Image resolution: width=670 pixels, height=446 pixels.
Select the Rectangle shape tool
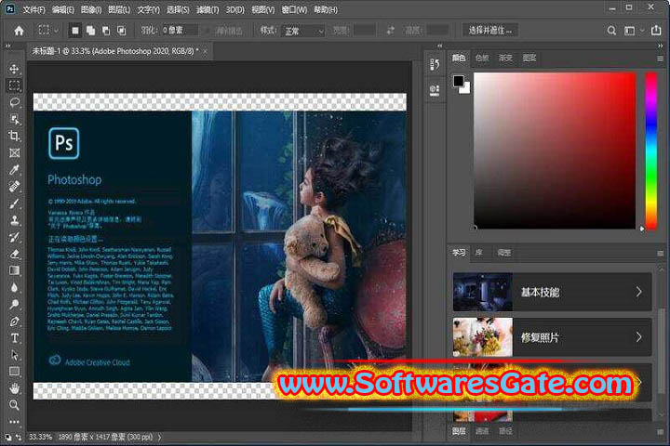point(14,372)
